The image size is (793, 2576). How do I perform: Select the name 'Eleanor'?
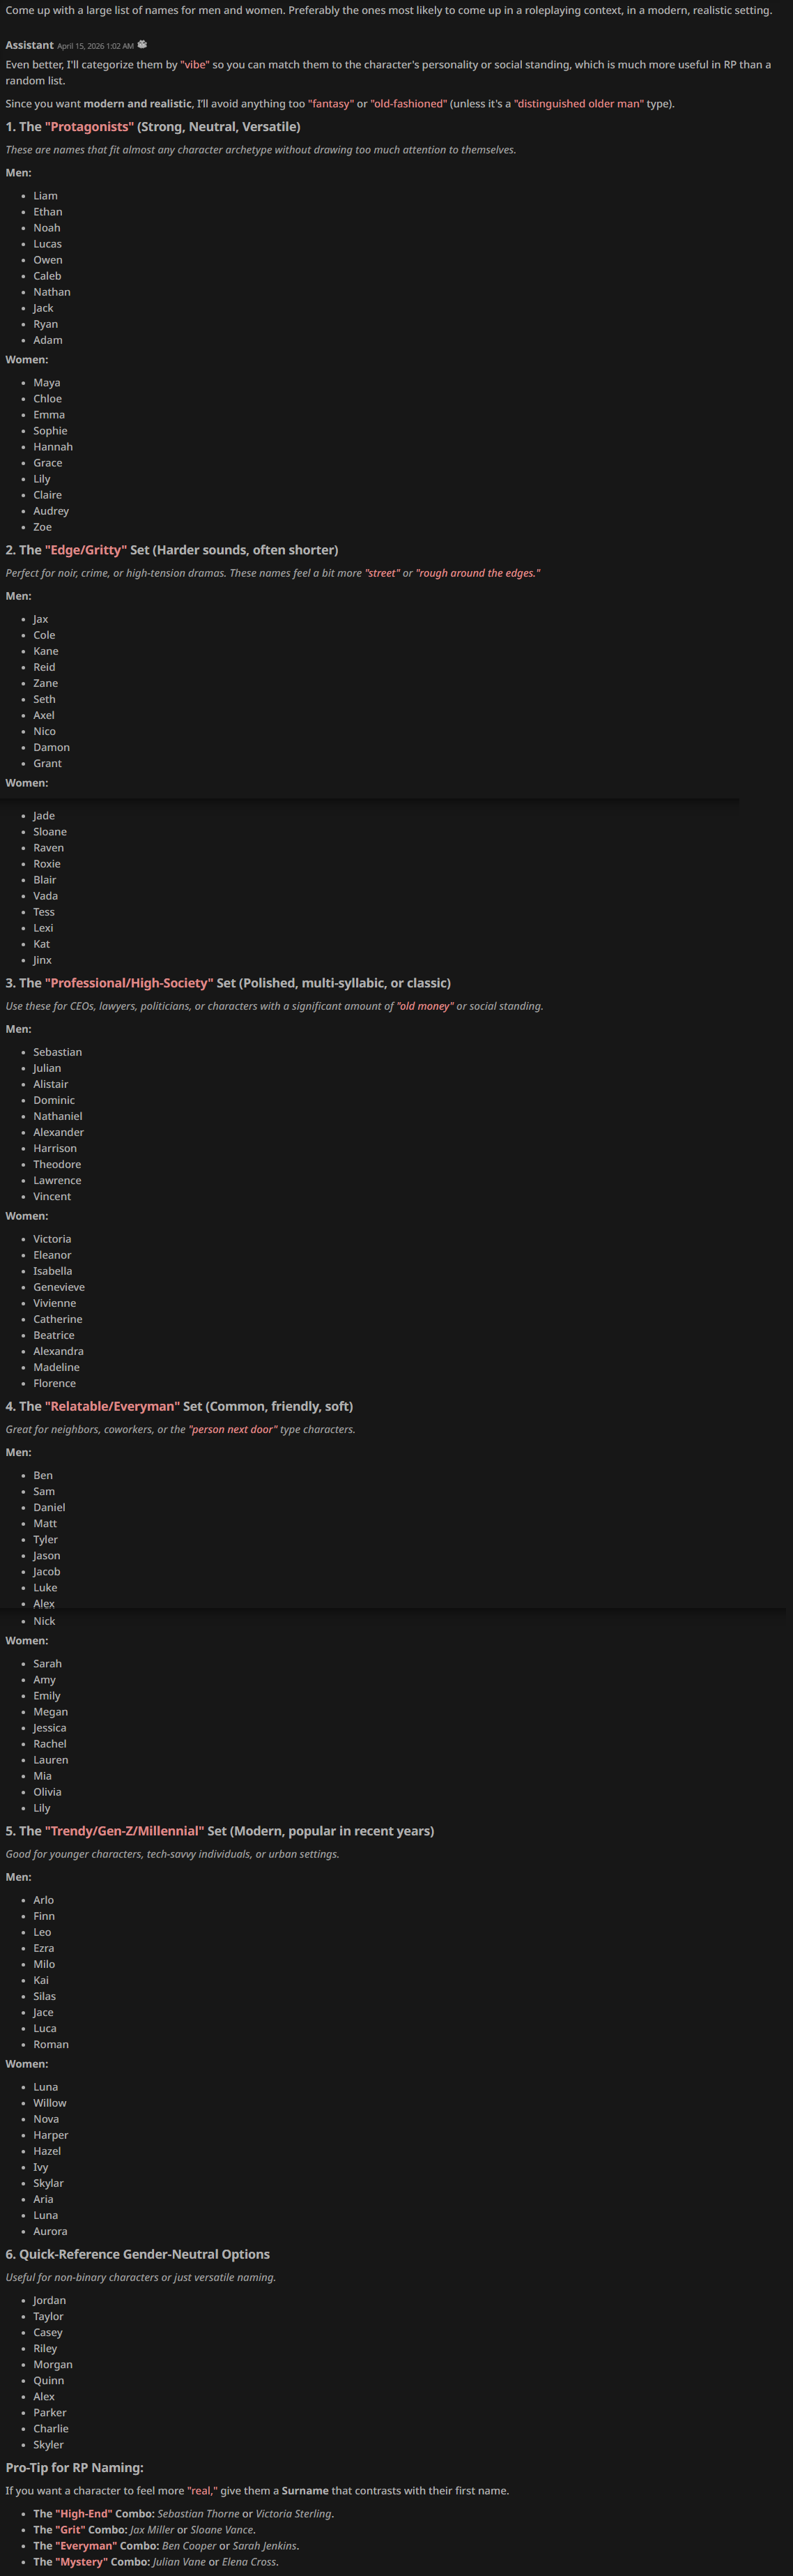[x=52, y=1255]
